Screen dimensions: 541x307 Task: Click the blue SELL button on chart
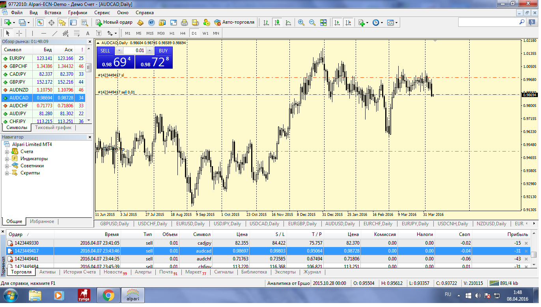(105, 51)
